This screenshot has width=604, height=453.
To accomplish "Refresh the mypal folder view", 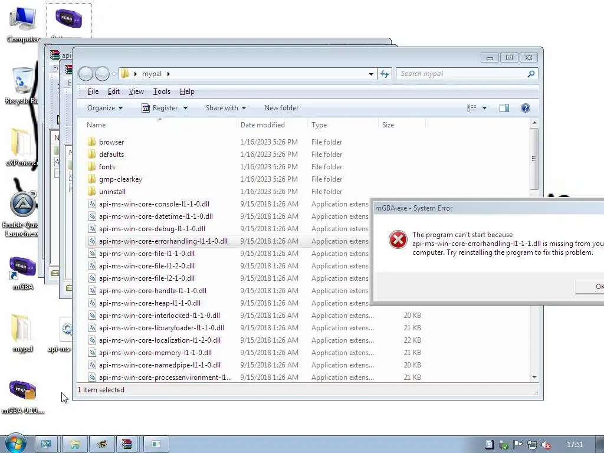I will pyautogui.click(x=385, y=74).
